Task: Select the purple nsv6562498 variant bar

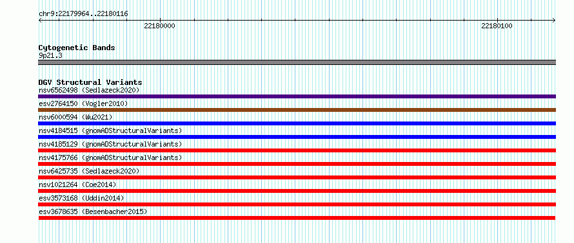Action: pyautogui.click(x=297, y=96)
